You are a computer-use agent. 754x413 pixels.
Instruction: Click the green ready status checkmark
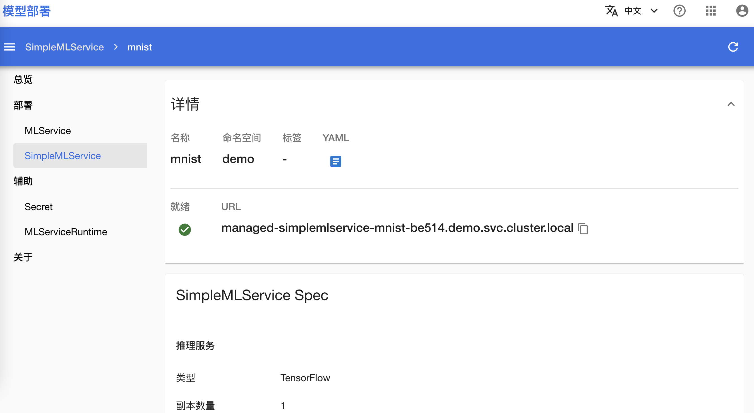[185, 229]
